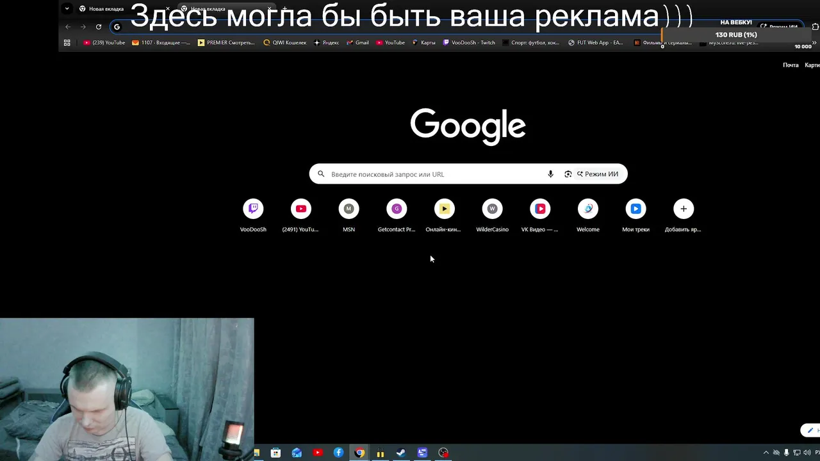Open the Фильмы и сериалы bookmark

point(663,43)
